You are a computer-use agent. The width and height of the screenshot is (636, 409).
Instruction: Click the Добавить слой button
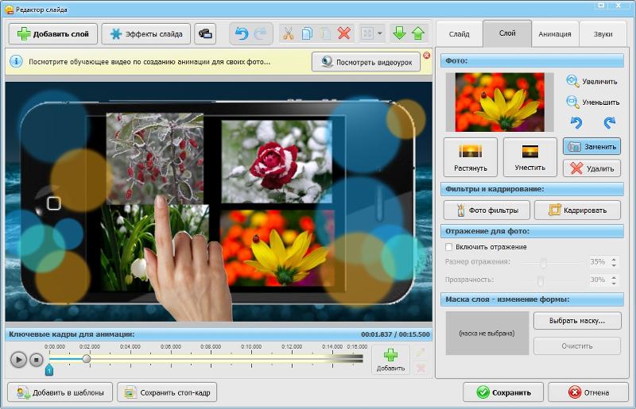pos(53,33)
